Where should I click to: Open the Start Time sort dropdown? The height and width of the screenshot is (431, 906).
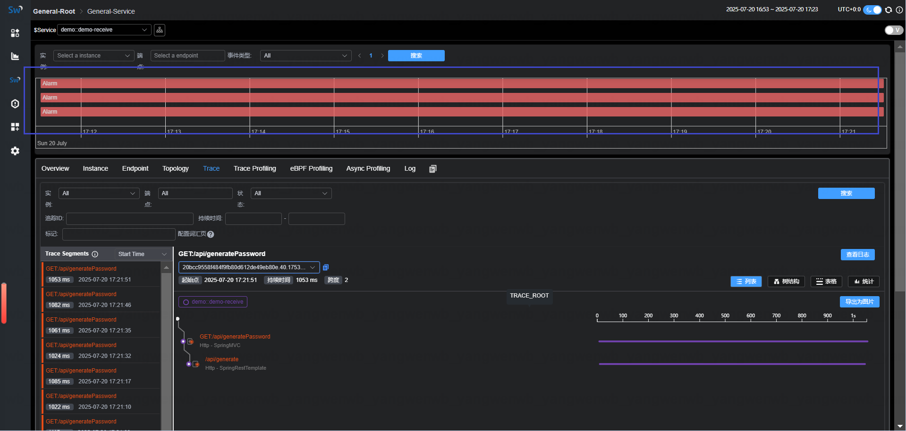[x=142, y=254]
